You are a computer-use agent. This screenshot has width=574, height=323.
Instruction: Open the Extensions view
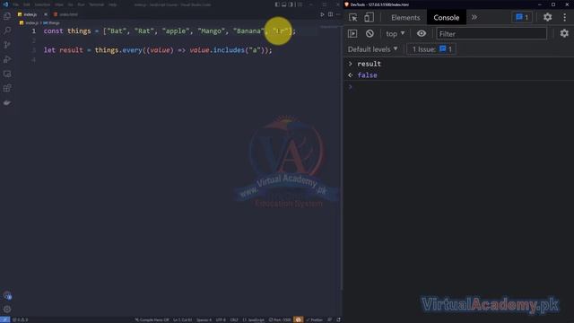point(7,88)
